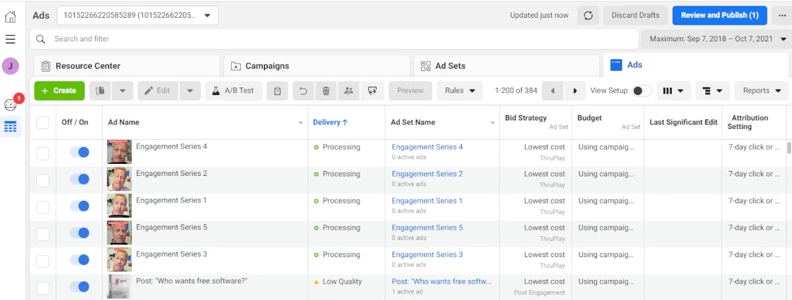Open the breakdown dropdown
This screenshot has height=300, width=792.
point(712,91)
